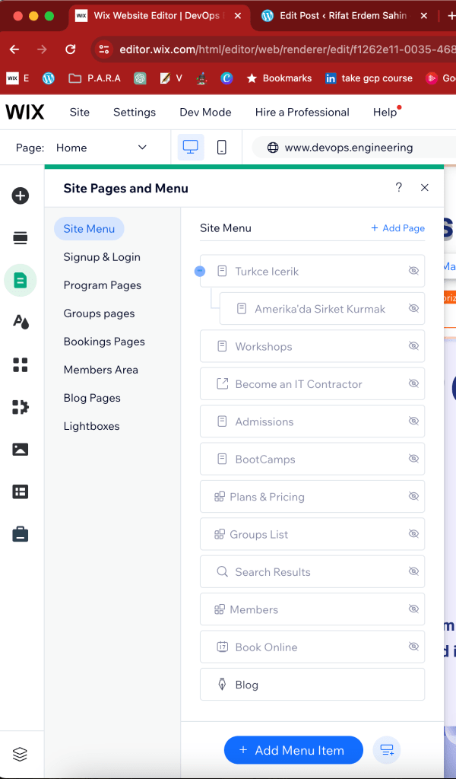Toggle visibility eye on Members

point(413,609)
